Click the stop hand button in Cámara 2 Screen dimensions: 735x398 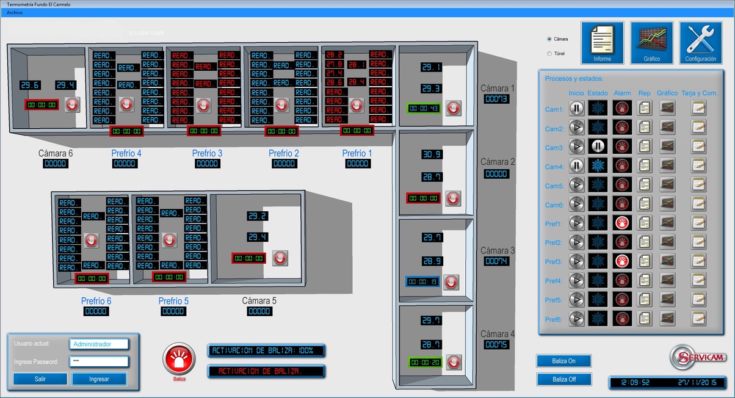tap(453, 198)
